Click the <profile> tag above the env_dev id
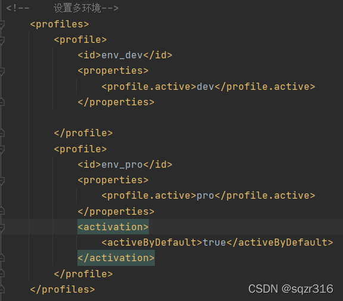The width and height of the screenshot is (343, 301). click(x=80, y=40)
